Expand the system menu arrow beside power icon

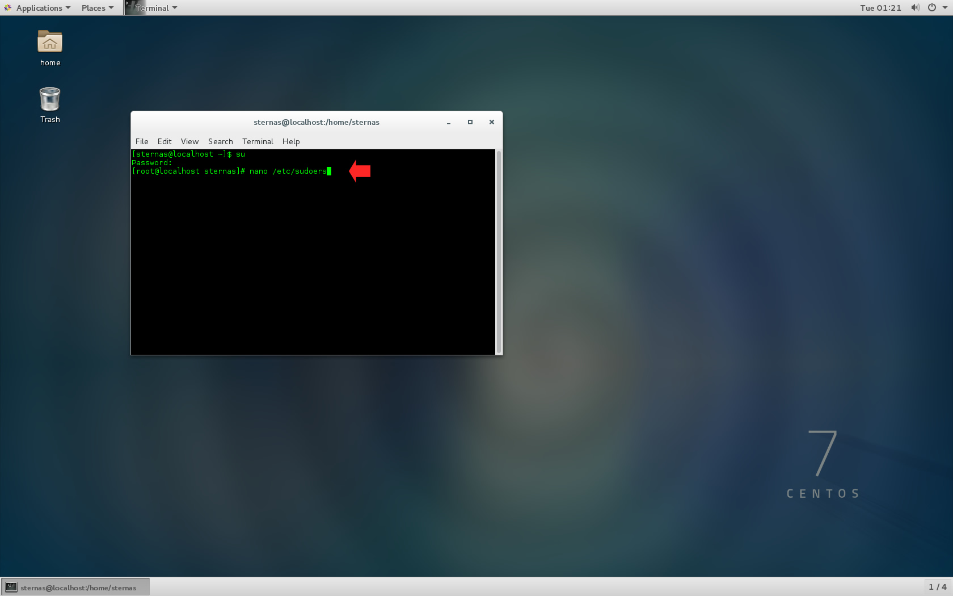945,8
